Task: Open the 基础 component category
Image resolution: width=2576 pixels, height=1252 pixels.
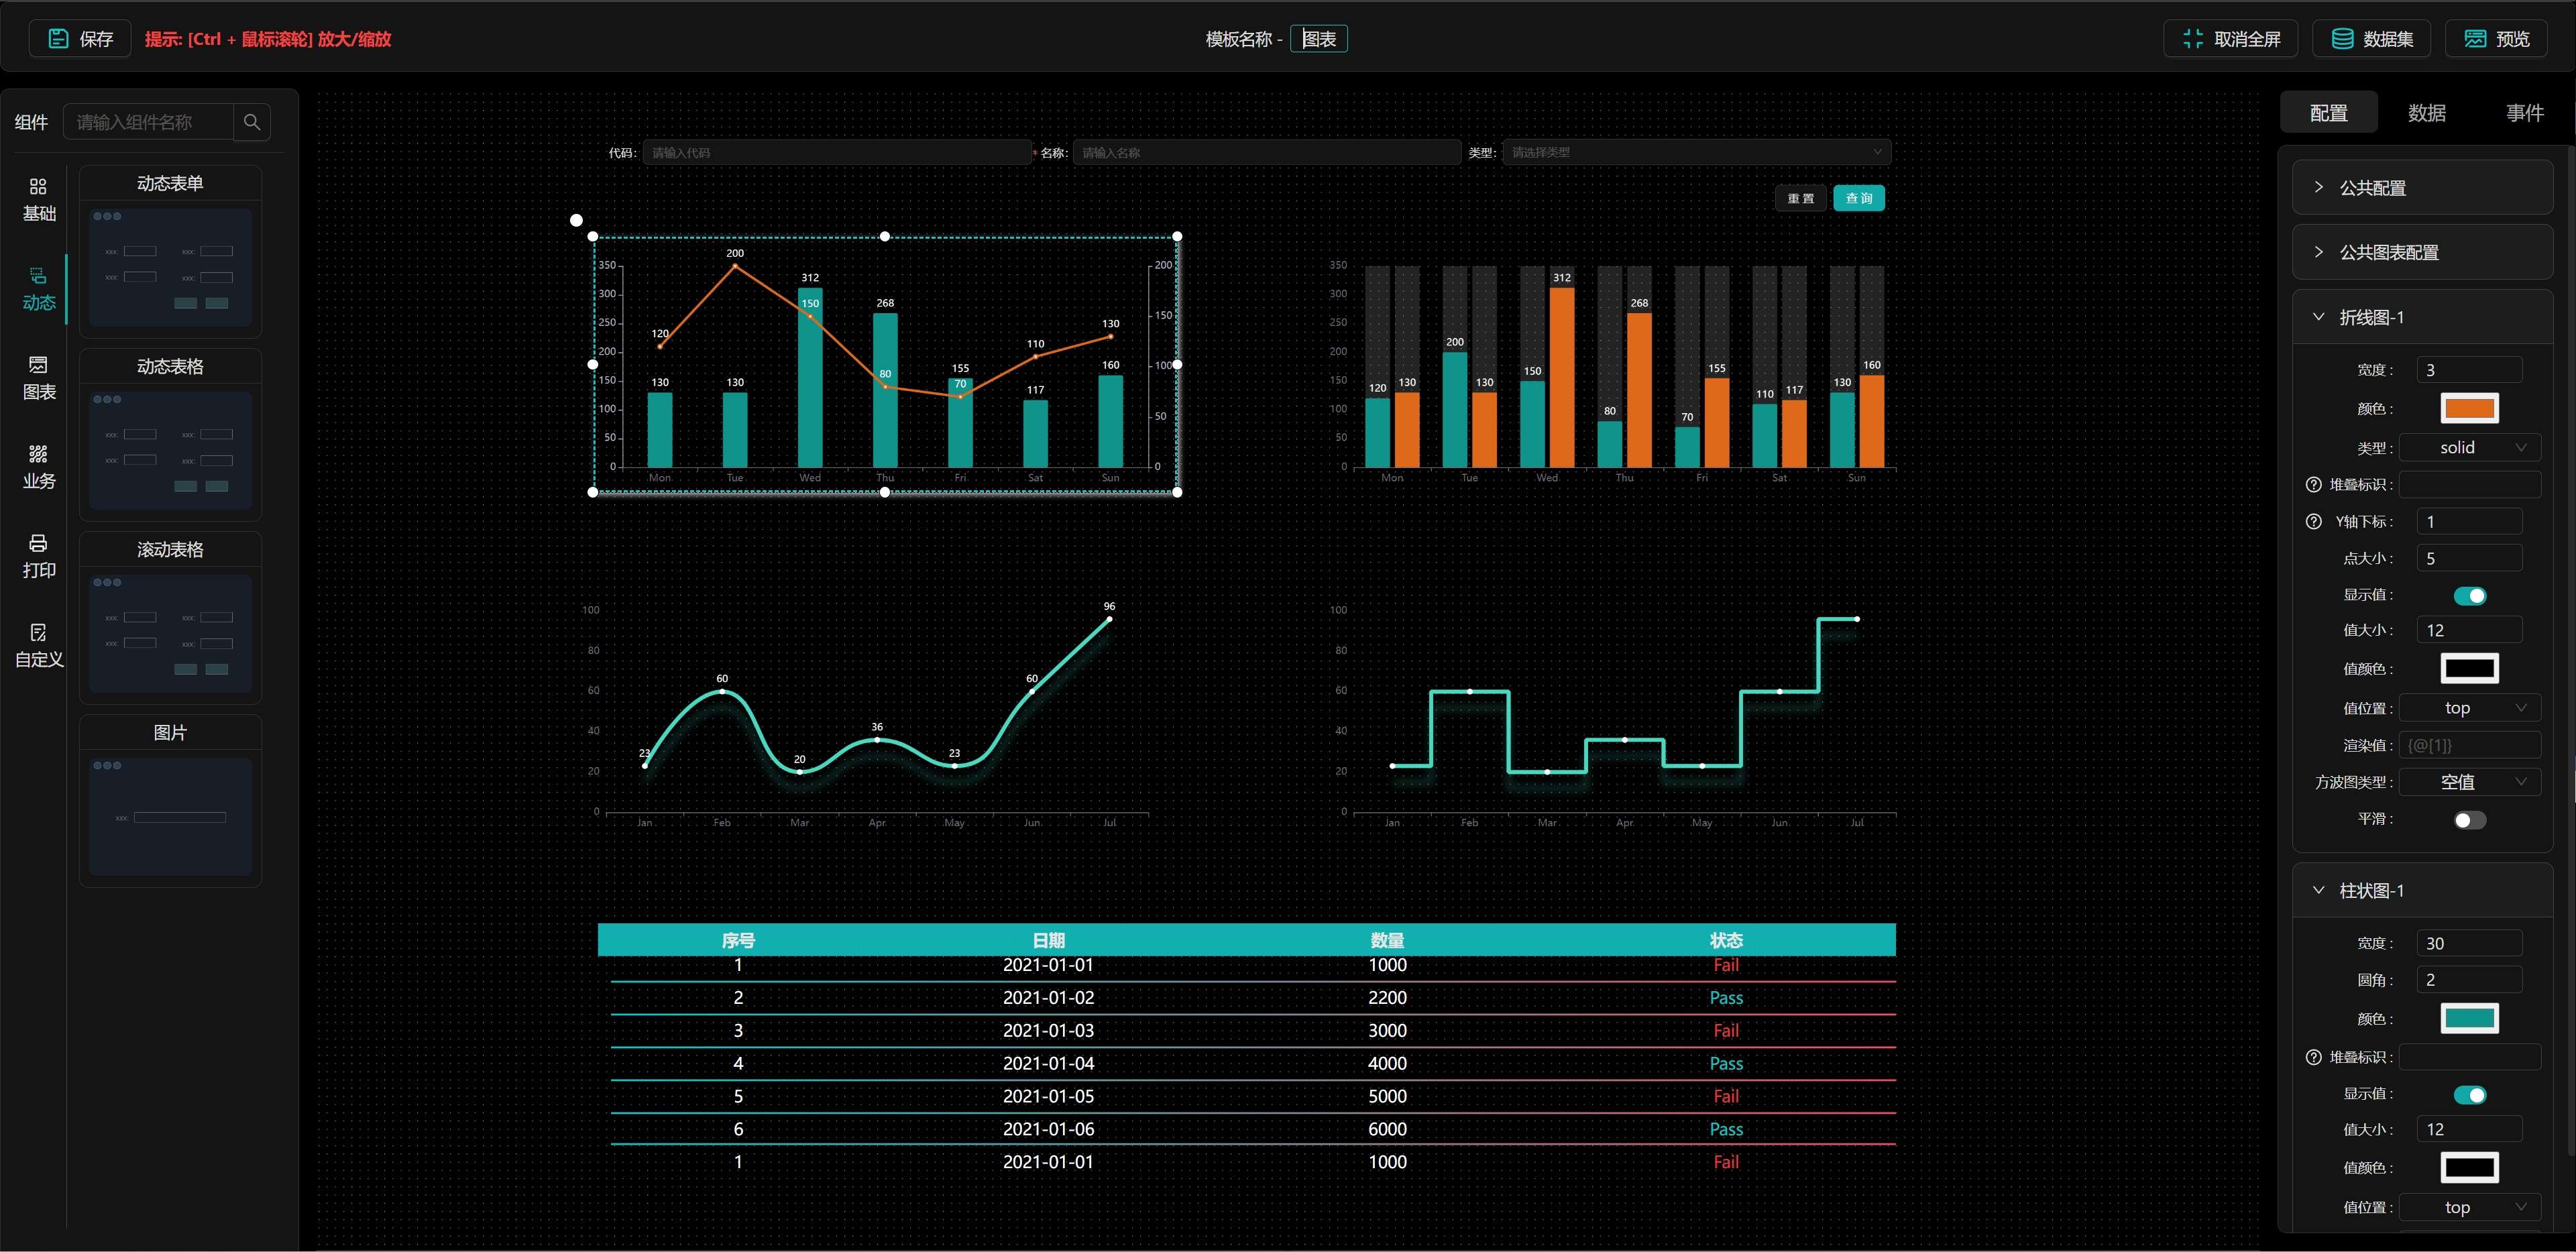Action: pyautogui.click(x=39, y=199)
